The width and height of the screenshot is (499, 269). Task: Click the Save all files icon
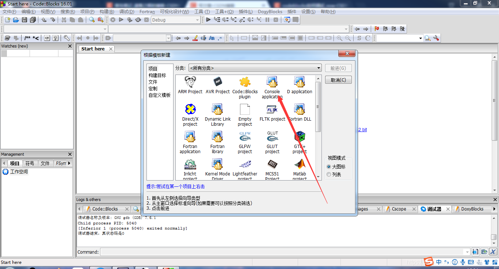(33, 20)
